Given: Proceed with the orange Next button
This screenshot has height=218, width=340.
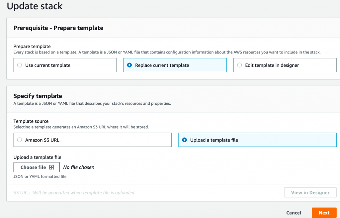Looking at the screenshot, I should 324,213.
